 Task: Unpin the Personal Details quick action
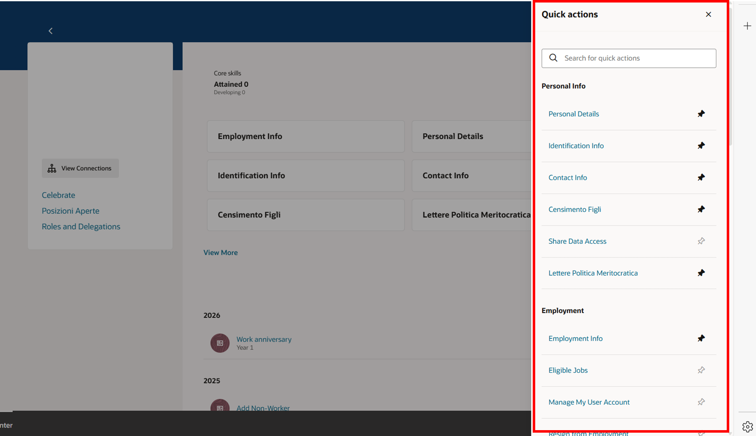pos(701,114)
